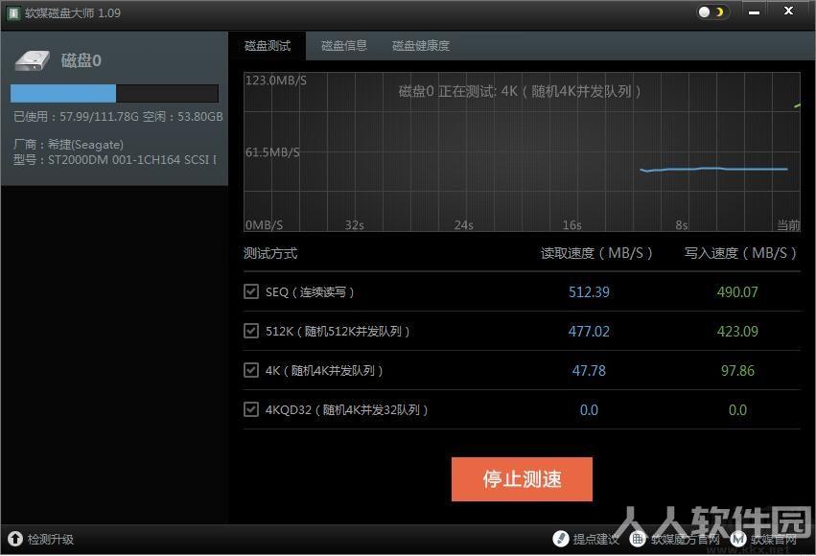
Task: Click the 4KQD32 read value 0.0
Action: click(x=589, y=410)
